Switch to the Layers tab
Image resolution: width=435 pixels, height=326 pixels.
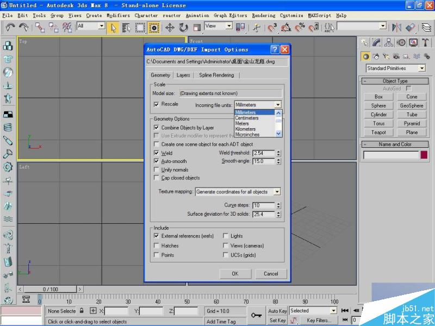(x=183, y=75)
